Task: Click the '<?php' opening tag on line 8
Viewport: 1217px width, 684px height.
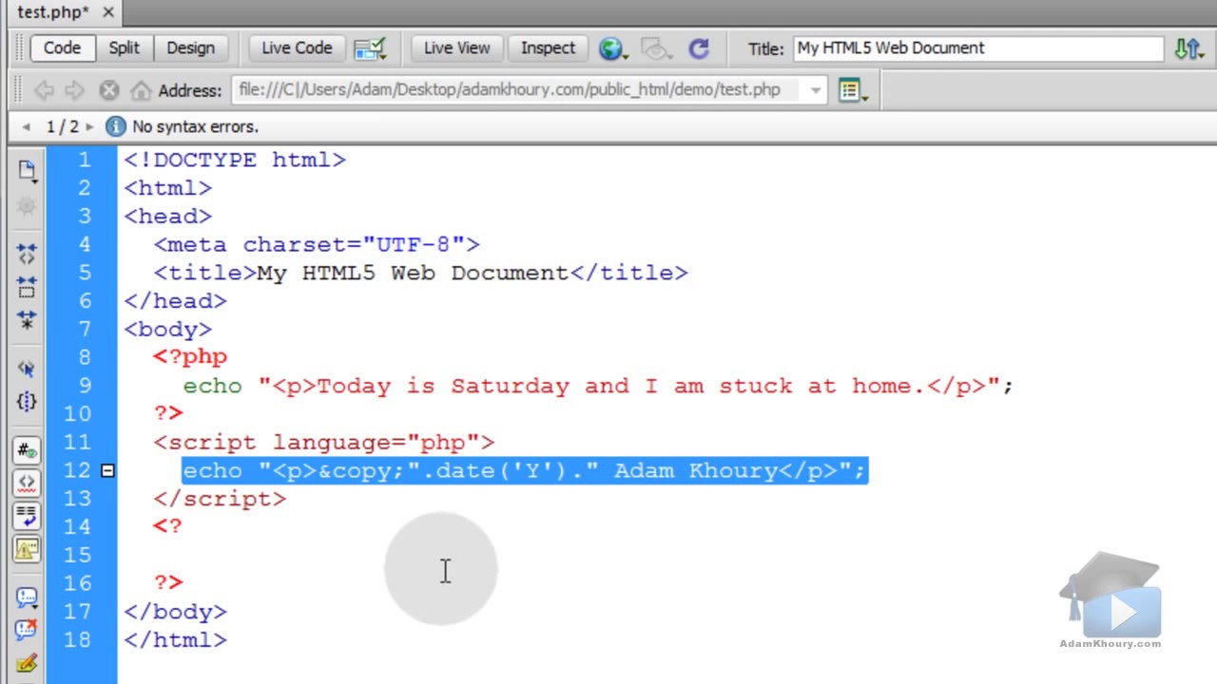Action: coord(190,357)
